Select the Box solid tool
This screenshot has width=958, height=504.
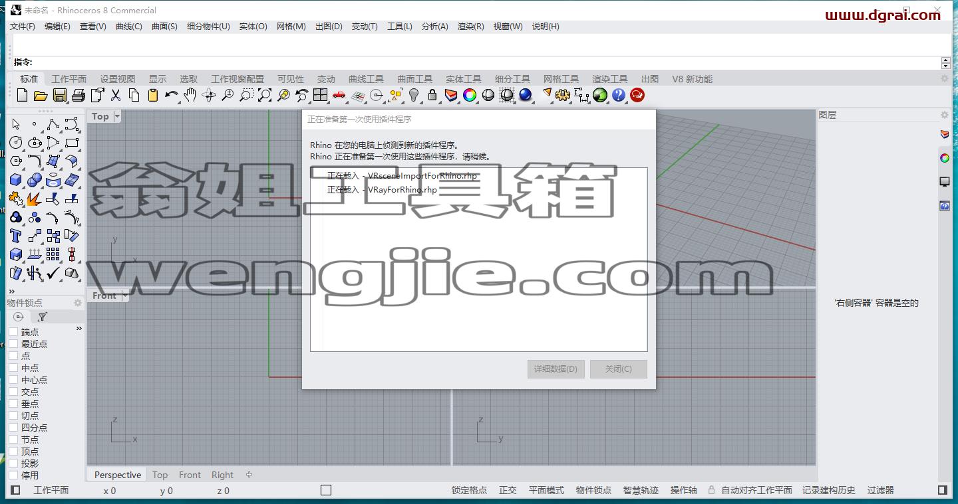(16, 180)
